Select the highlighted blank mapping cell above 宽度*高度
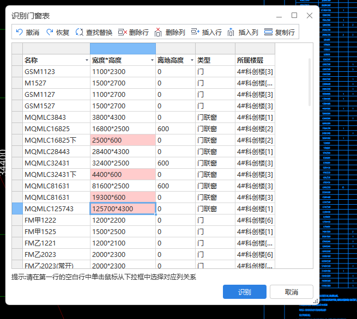 [x=123, y=48]
